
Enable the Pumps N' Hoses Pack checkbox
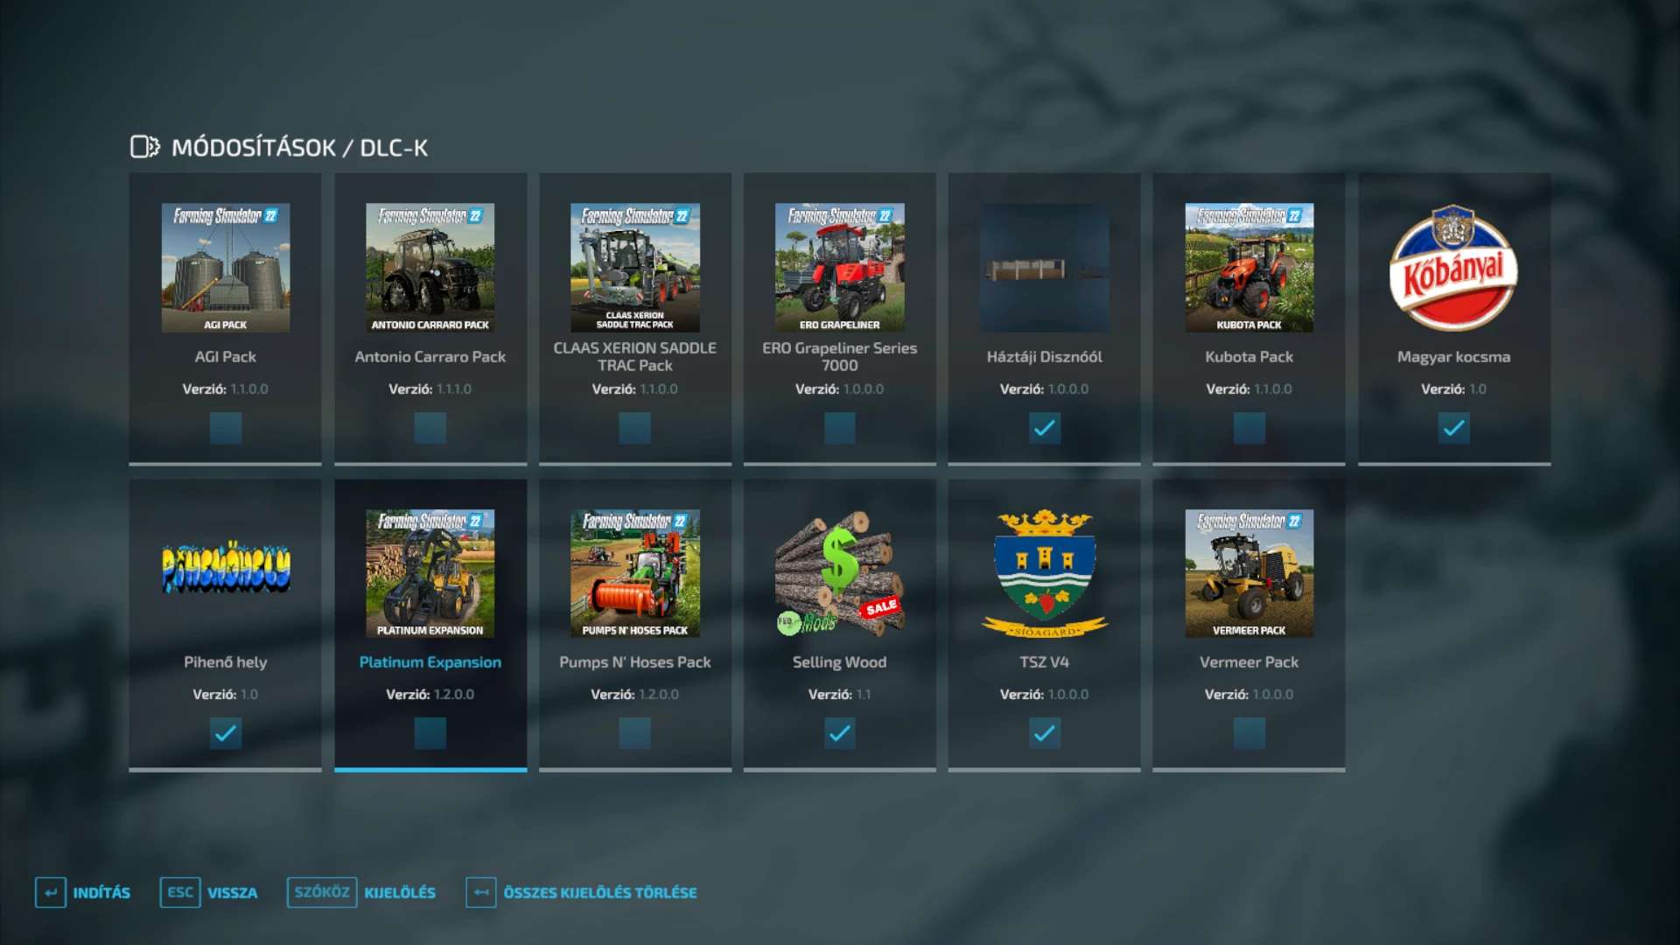click(x=634, y=733)
